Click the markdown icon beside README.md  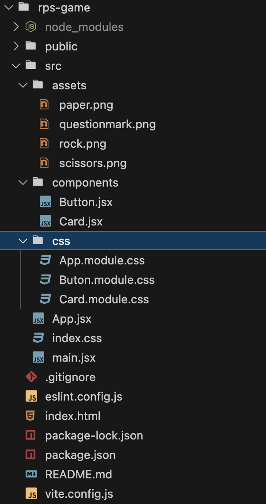(x=31, y=474)
